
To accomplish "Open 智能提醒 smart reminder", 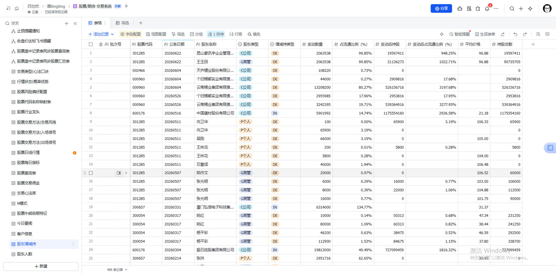I will 459,34.
